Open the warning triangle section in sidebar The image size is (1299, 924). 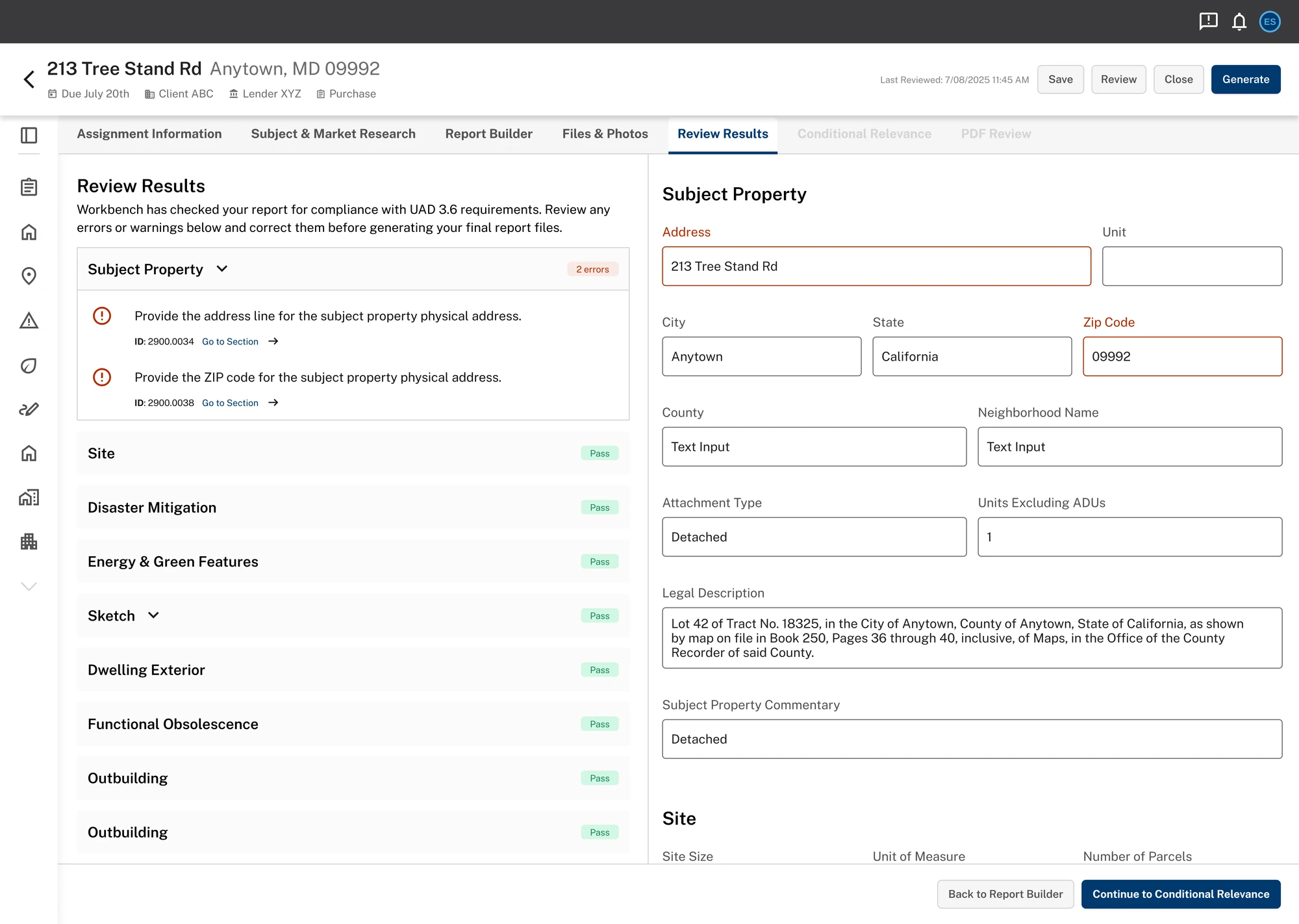pyautogui.click(x=29, y=320)
